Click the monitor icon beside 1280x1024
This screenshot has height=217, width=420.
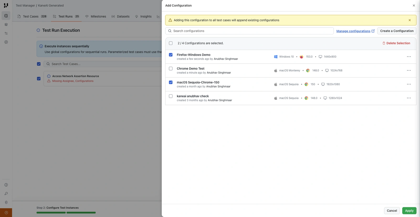[325, 98]
